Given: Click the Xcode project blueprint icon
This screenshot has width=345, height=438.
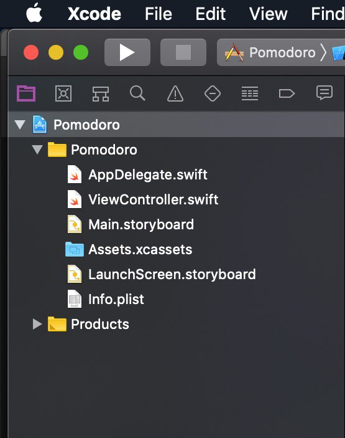Looking at the screenshot, I should (x=40, y=125).
